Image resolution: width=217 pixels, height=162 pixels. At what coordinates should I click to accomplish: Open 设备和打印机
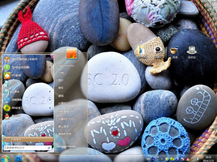(x=66, y=119)
